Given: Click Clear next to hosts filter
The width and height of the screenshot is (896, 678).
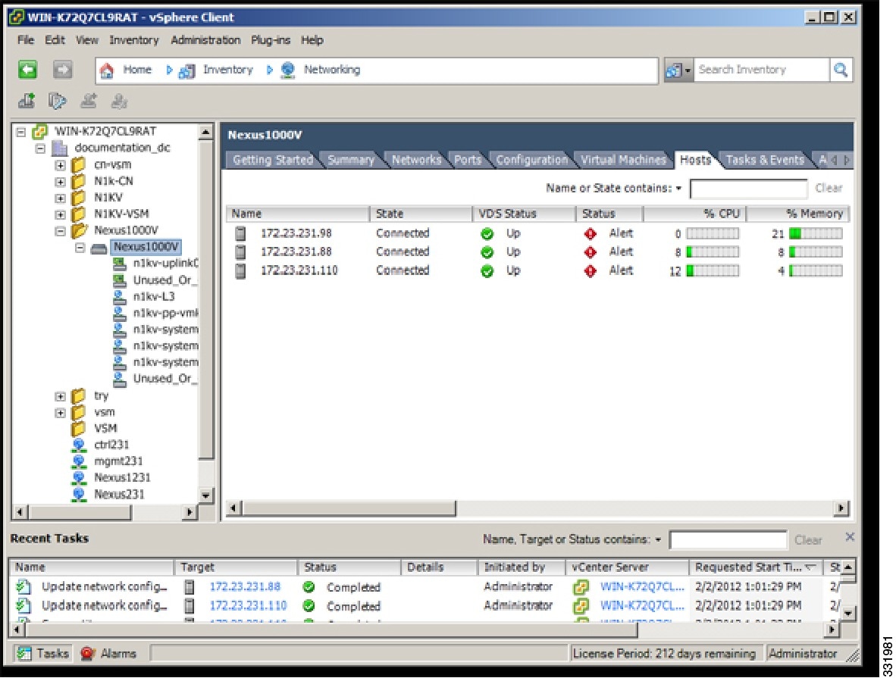Looking at the screenshot, I should coord(829,188).
